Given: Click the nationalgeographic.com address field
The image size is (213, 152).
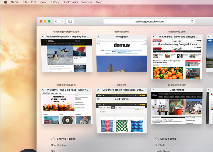Looking at the screenshot, I should 149,22.
